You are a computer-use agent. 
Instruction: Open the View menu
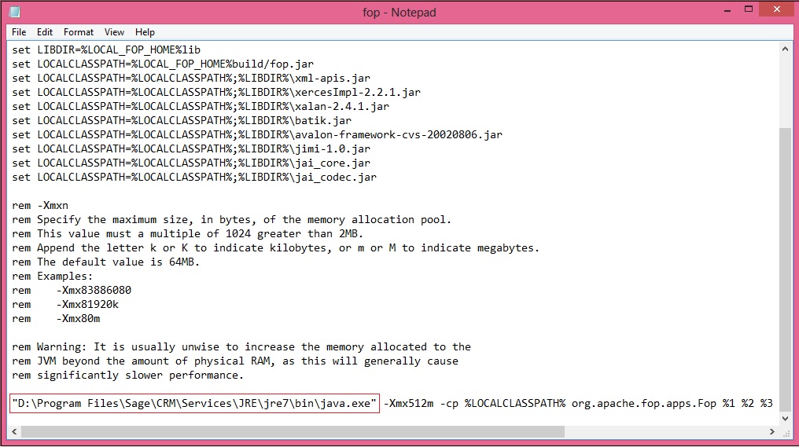coord(115,32)
